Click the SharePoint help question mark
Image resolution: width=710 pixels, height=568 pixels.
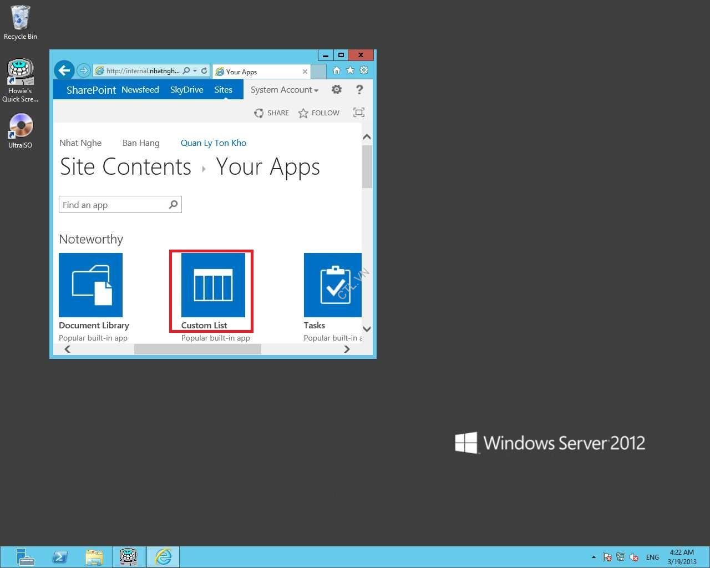click(359, 89)
